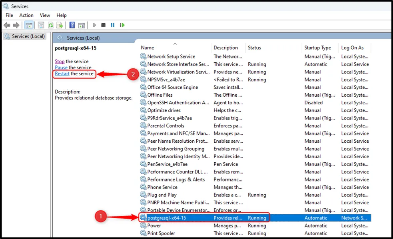Click the Restart Service toolbar icon
393x239 pixels.
122,25
